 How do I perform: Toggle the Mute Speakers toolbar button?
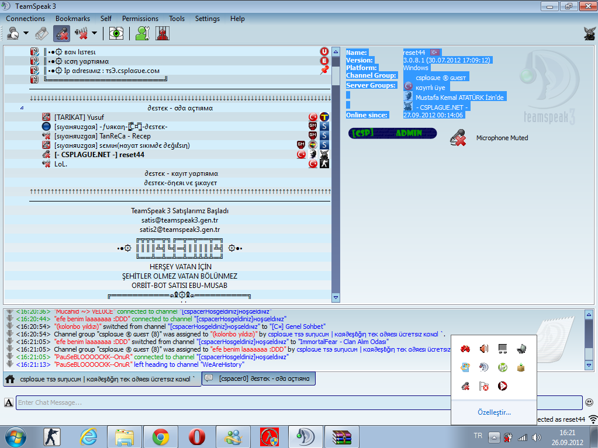pos(81,33)
